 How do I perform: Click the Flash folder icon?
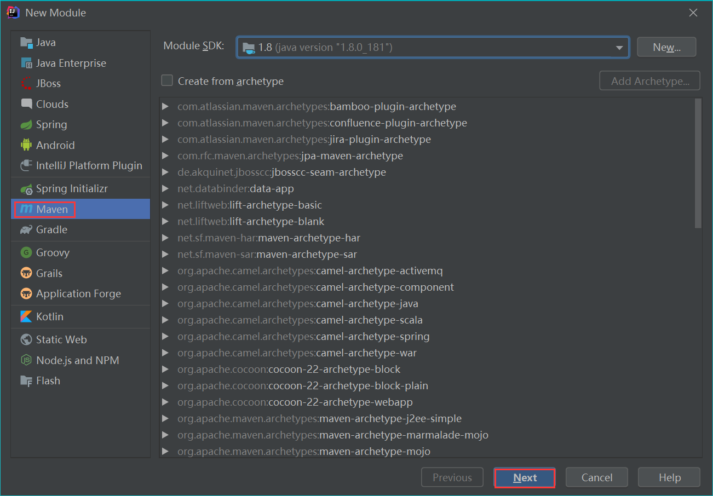tap(26, 381)
